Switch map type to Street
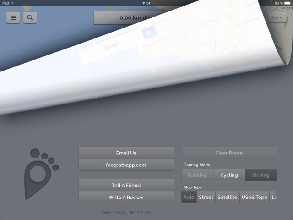Image resolution: width=293 pixels, height=220 pixels. 206,197
